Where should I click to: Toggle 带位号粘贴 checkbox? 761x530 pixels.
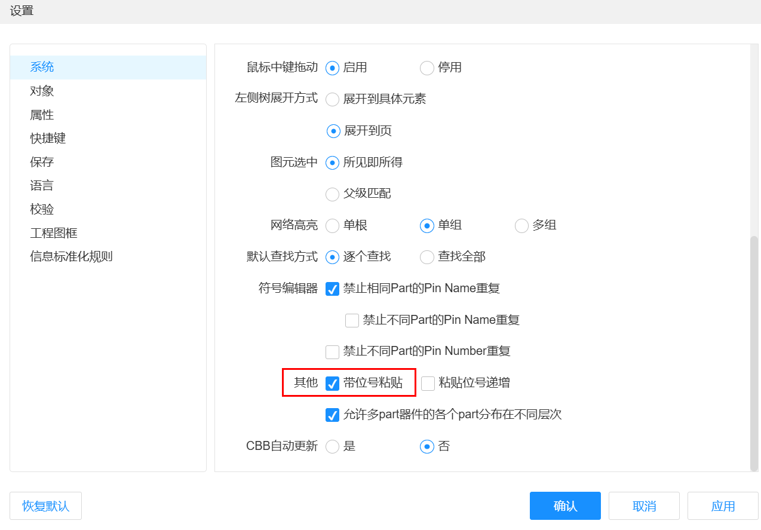tap(333, 384)
